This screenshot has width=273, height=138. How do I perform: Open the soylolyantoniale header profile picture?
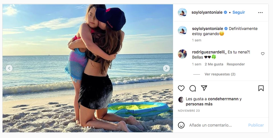point(182,13)
